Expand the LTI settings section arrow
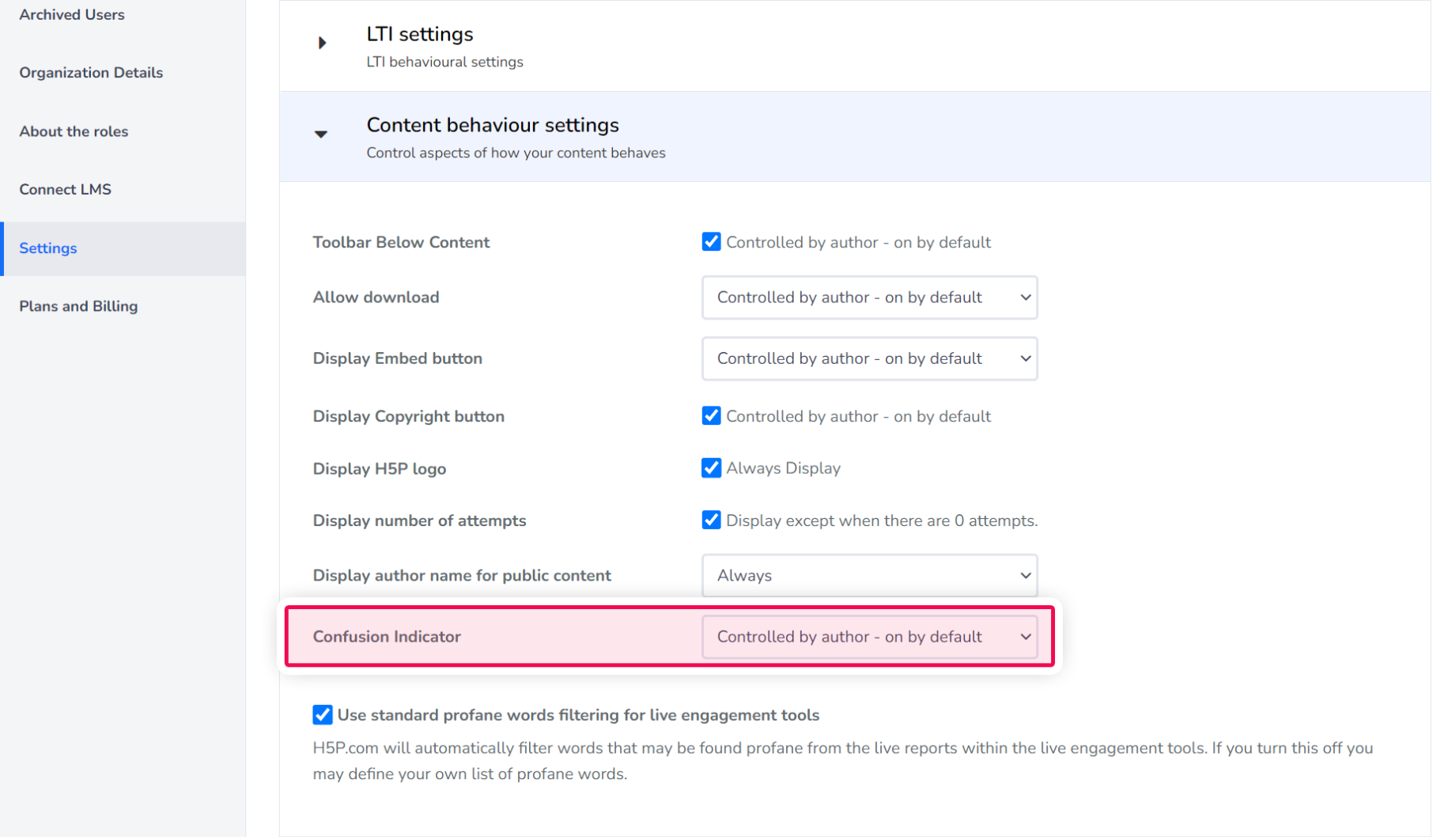The height and width of the screenshot is (837, 1433). pyautogui.click(x=322, y=43)
